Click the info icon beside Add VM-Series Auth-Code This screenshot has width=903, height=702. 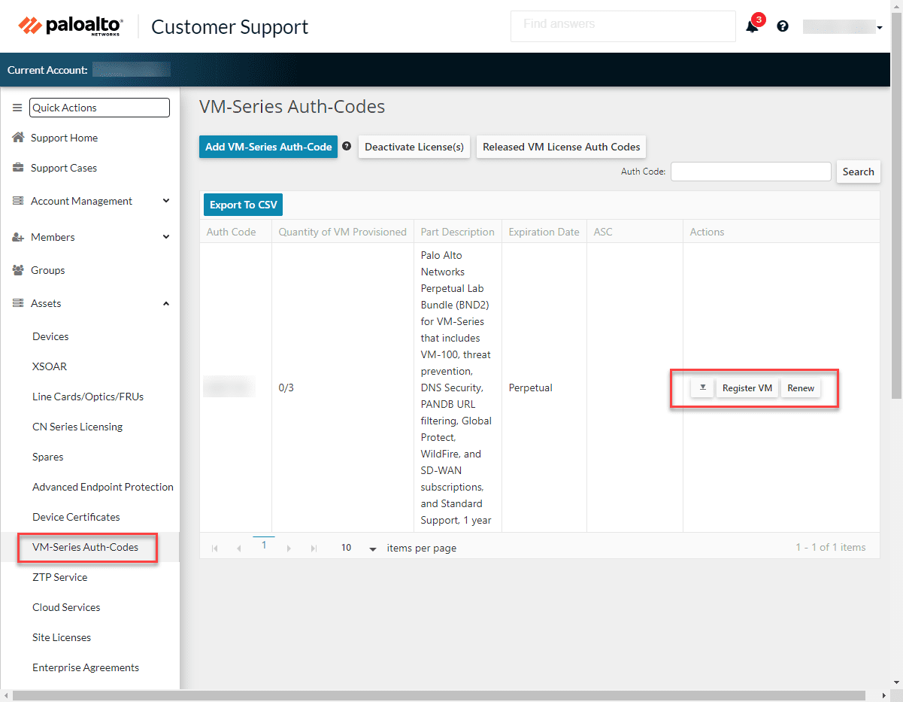347,146
